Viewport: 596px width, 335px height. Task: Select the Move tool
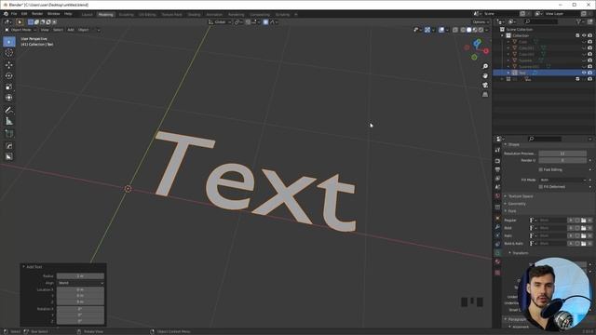9,65
